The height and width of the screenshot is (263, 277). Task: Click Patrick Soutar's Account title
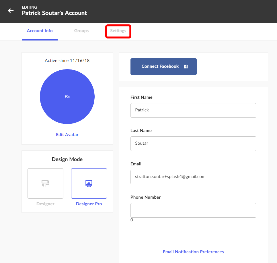[x=54, y=13]
